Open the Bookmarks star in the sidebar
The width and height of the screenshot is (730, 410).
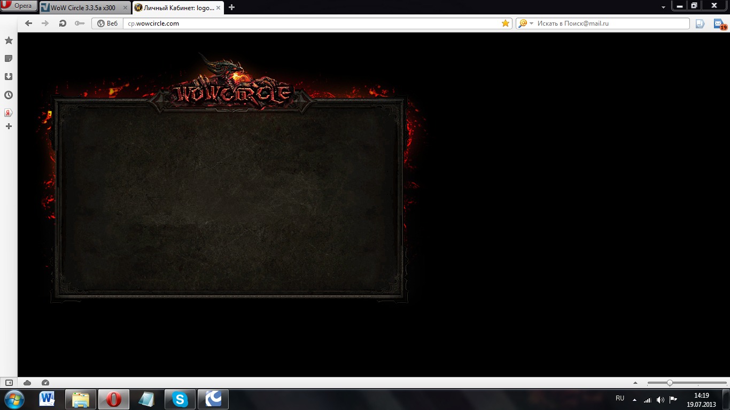pos(9,41)
